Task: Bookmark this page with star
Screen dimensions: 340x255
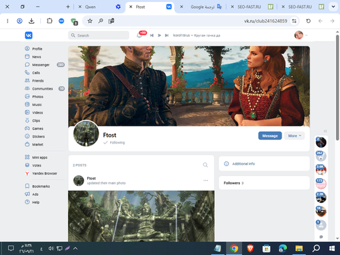Action: (x=90, y=21)
